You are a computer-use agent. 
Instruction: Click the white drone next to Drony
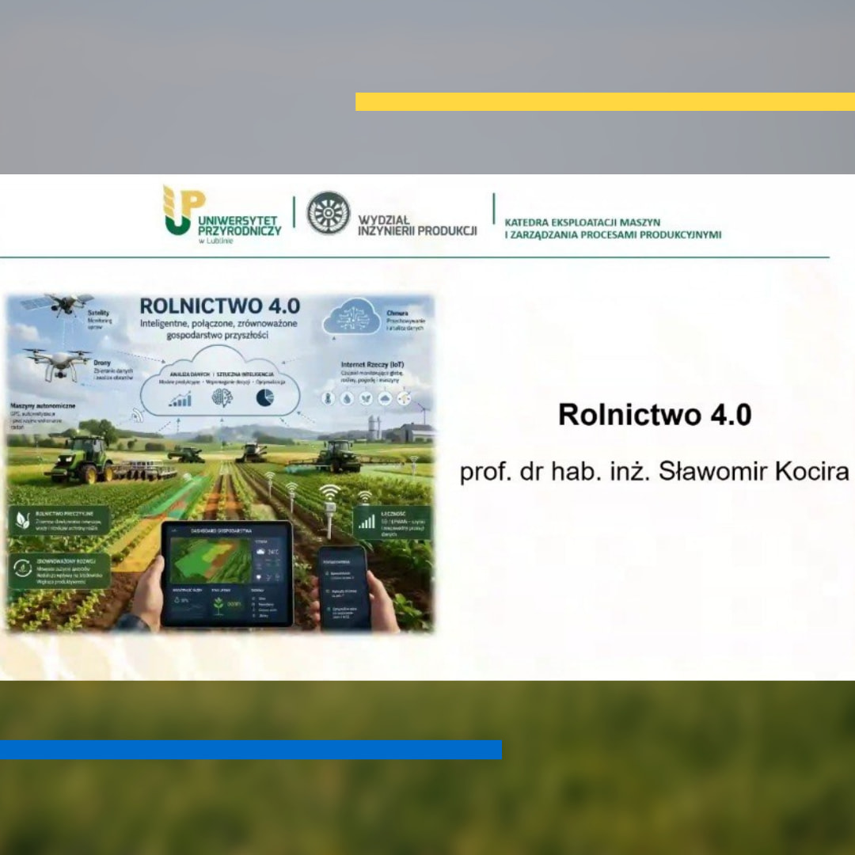[x=57, y=363]
